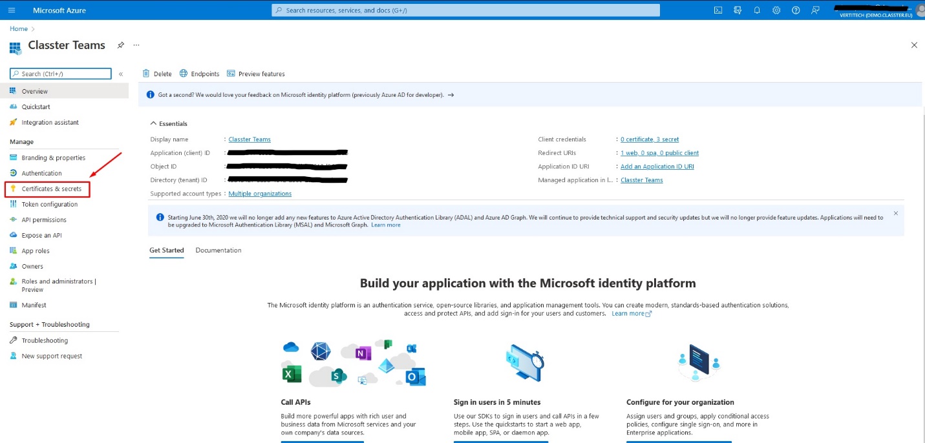Click the Configure for your organization illustration
Image resolution: width=925 pixels, height=443 pixels.
click(699, 363)
